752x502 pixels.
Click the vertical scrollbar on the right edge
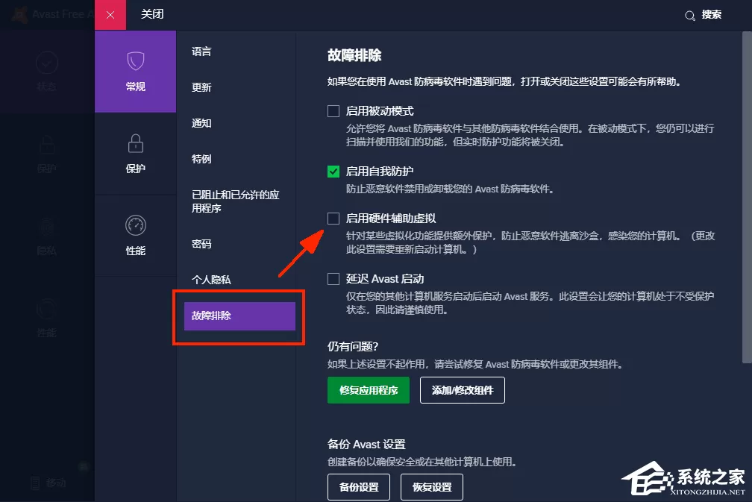[747, 197]
